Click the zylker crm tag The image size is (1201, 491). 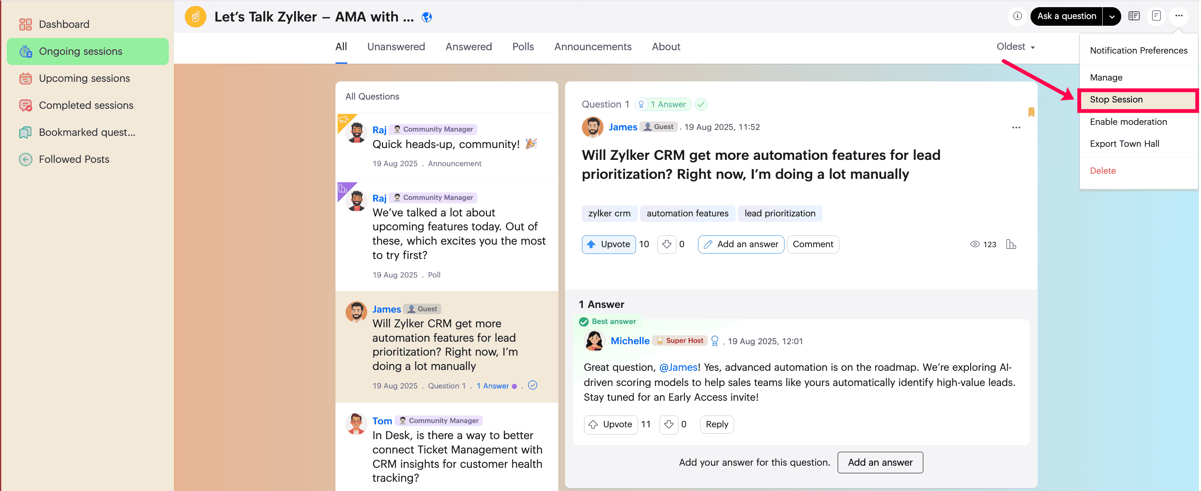[x=609, y=213]
